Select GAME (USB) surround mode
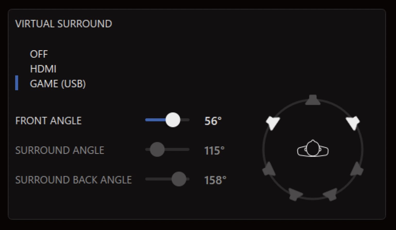The height and width of the screenshot is (230, 396). coord(58,84)
